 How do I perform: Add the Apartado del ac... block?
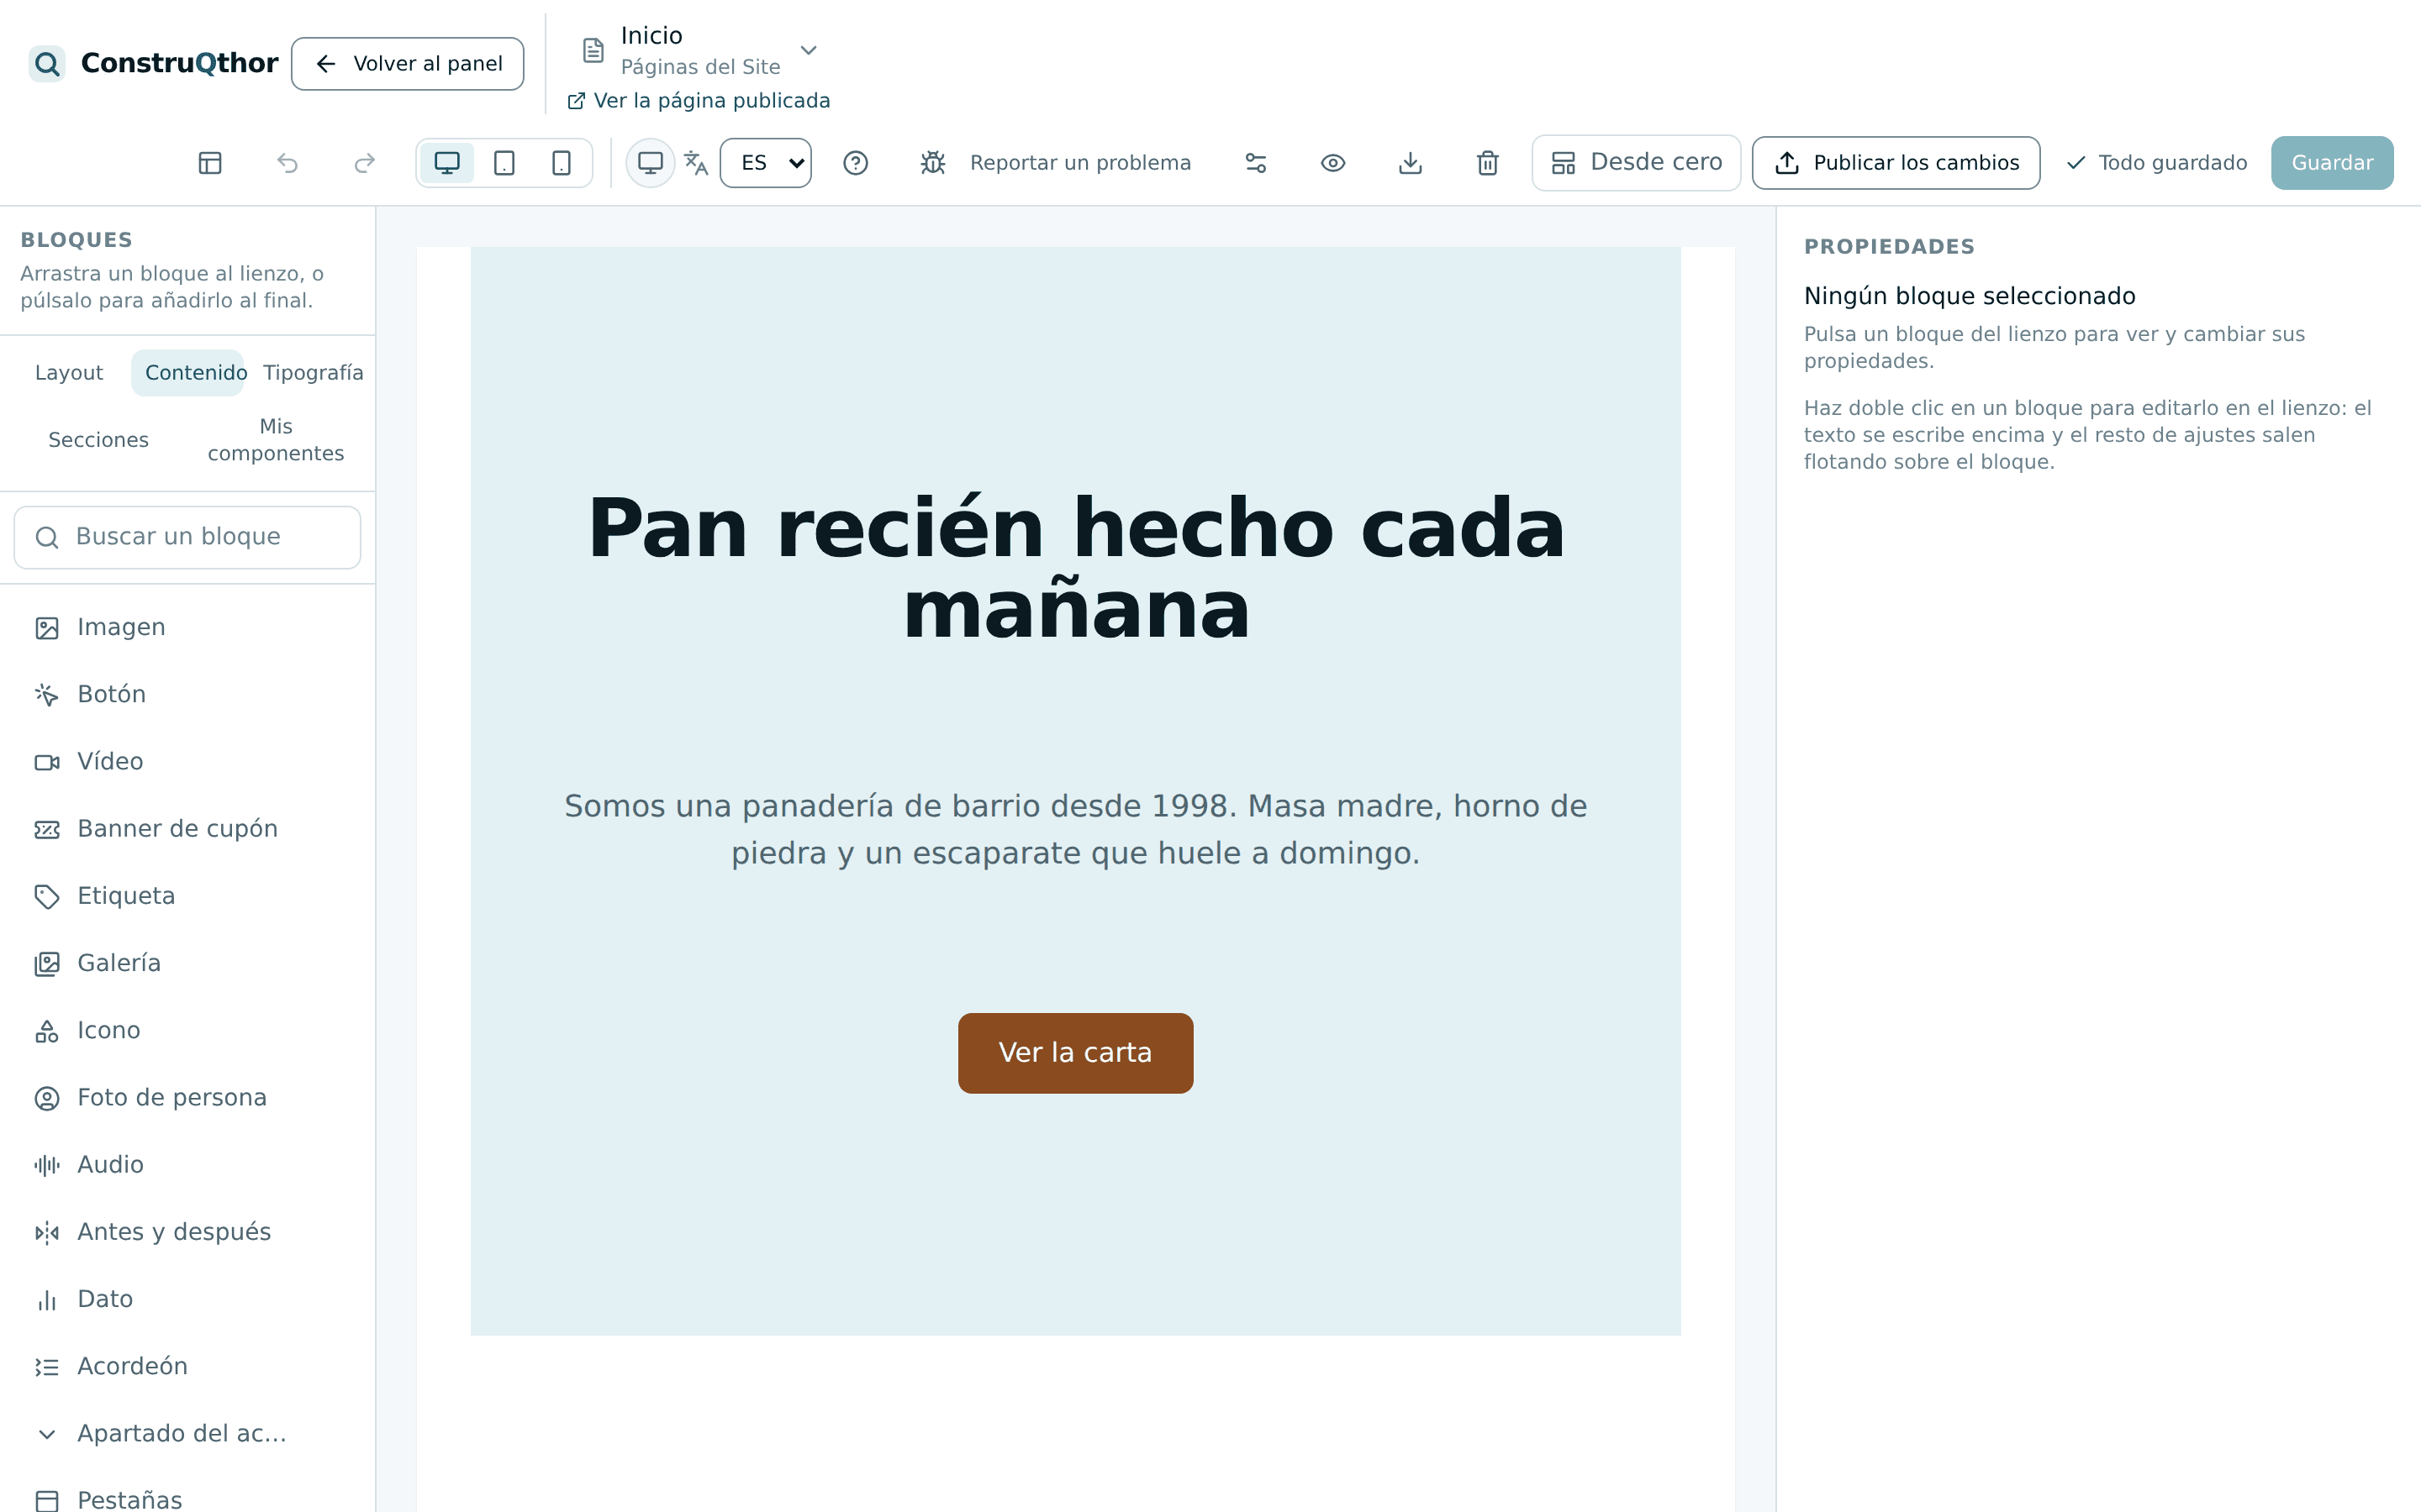(x=187, y=1434)
